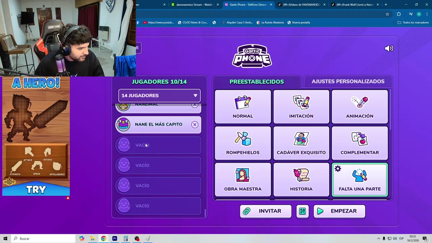The height and width of the screenshot is (243, 432).
Task: Select the CADÁVER EXQUISITO mode
Action: pos(301,143)
